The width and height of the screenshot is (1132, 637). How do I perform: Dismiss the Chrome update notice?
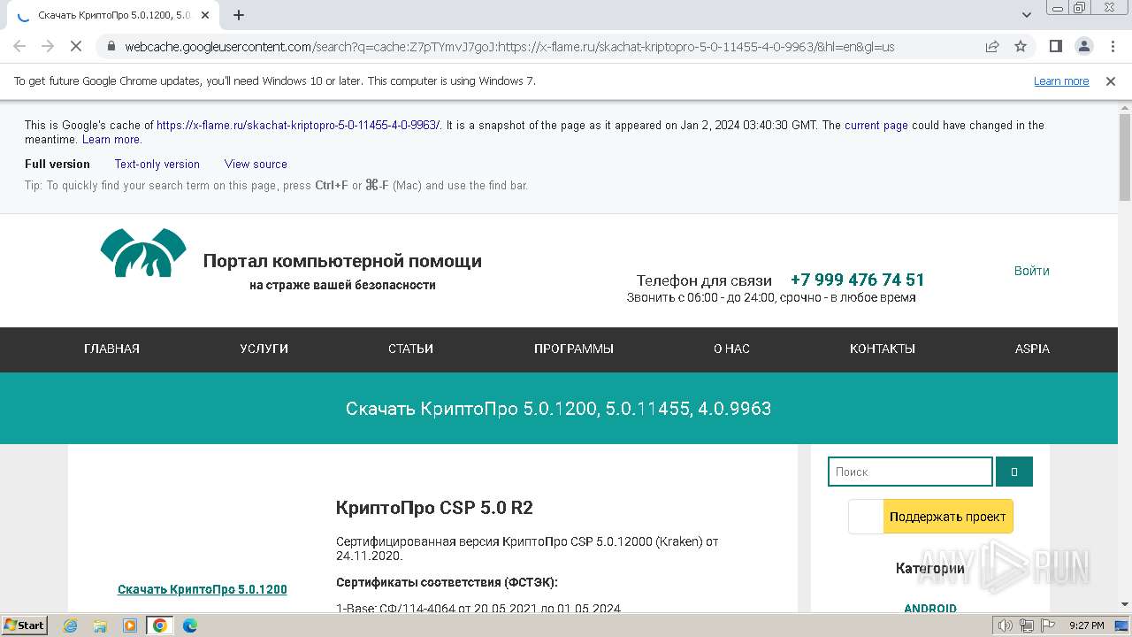point(1111,81)
